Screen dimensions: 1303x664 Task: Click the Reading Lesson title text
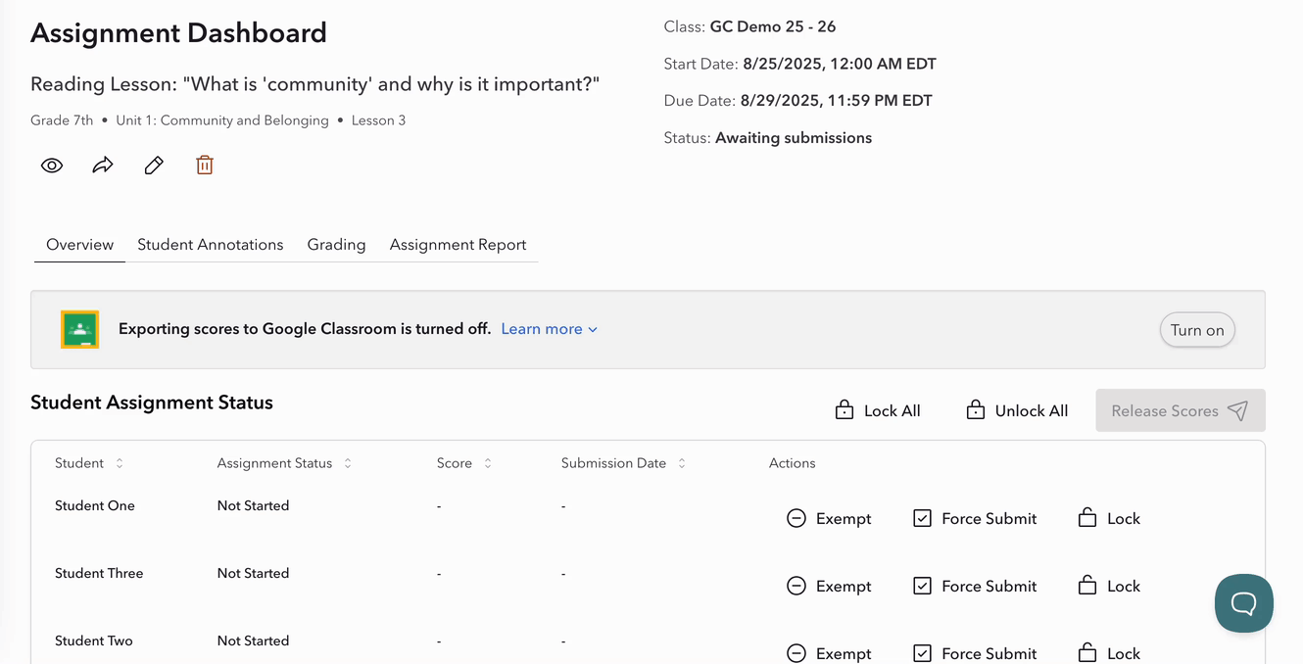coord(314,84)
